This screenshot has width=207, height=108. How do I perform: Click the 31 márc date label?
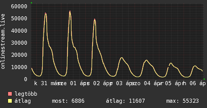pyautogui.click(x=50, y=83)
